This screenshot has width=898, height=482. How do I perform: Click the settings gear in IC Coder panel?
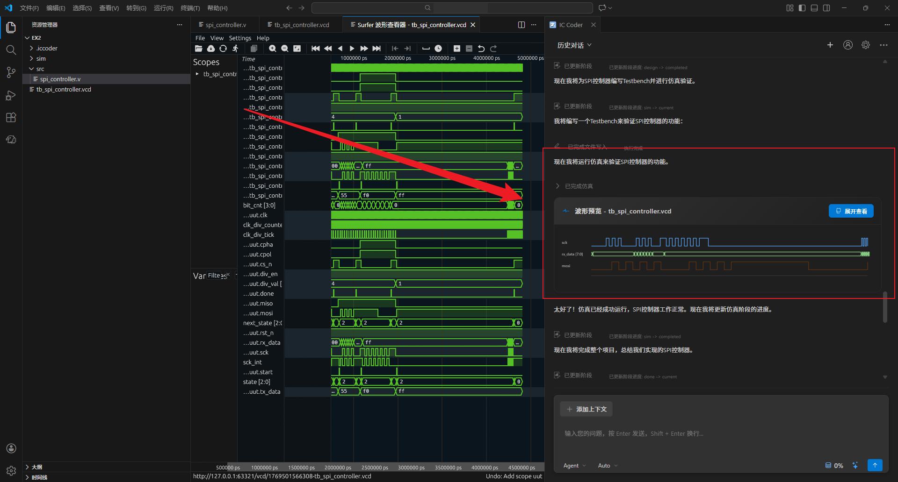(866, 45)
